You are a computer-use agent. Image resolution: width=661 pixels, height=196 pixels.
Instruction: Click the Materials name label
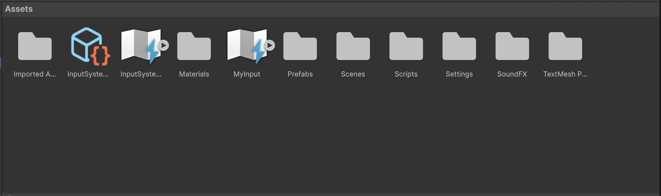(x=194, y=74)
